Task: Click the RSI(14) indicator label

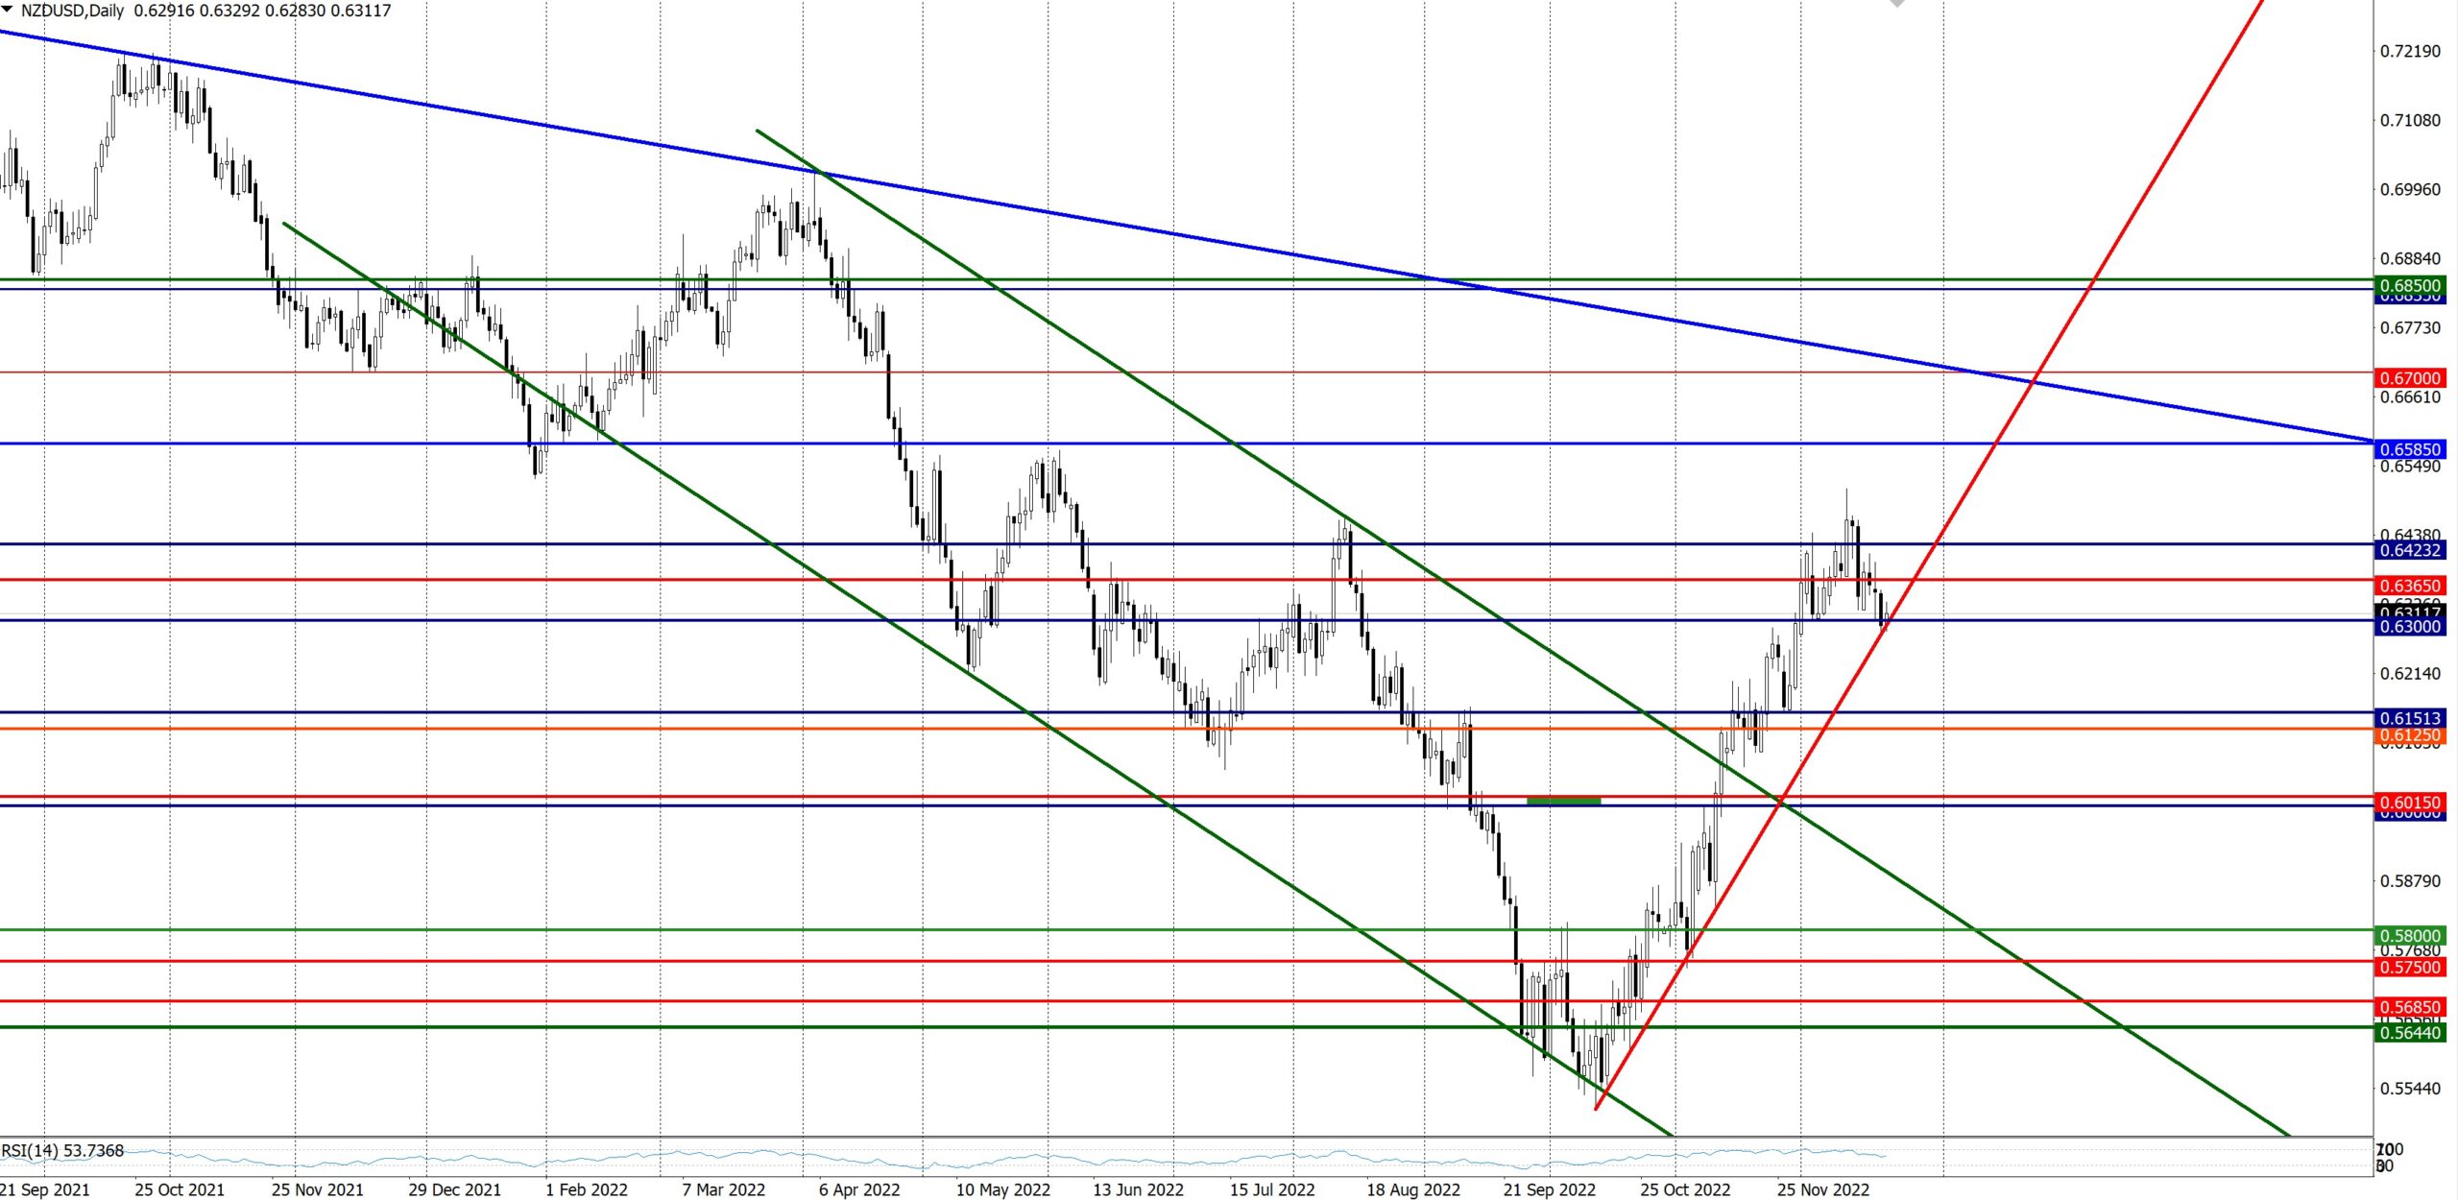Action: click(62, 1150)
